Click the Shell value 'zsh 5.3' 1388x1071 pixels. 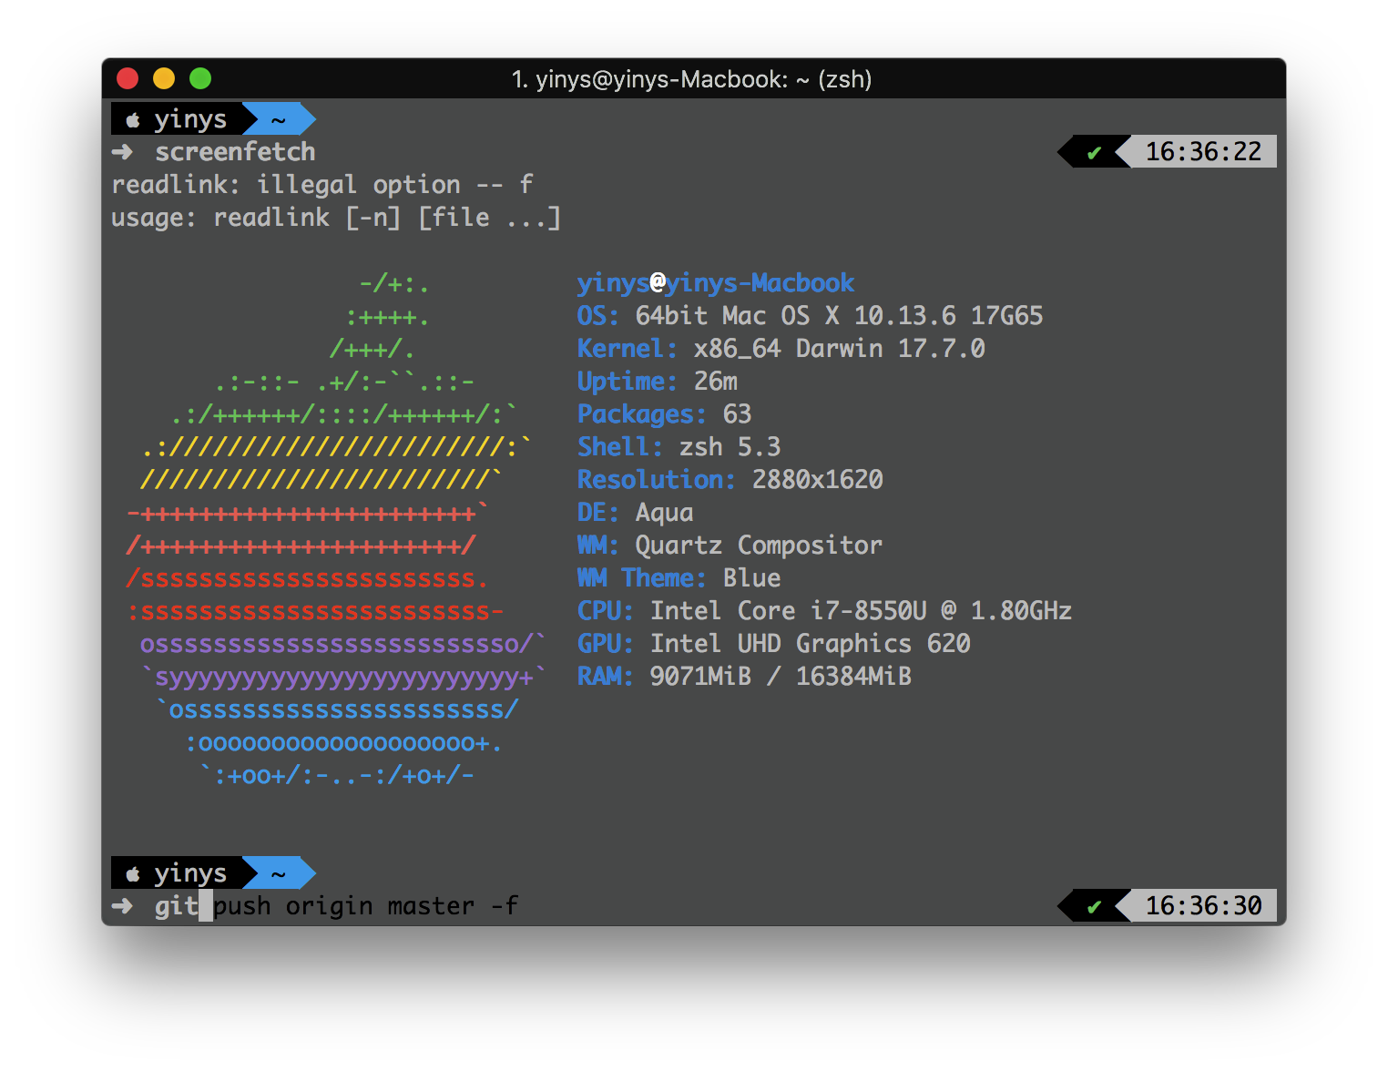(x=730, y=447)
